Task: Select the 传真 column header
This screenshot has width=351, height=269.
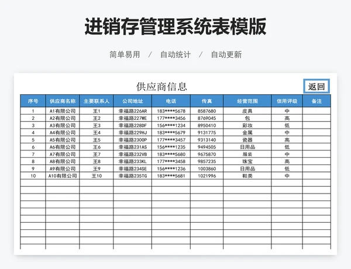Action: 207,101
